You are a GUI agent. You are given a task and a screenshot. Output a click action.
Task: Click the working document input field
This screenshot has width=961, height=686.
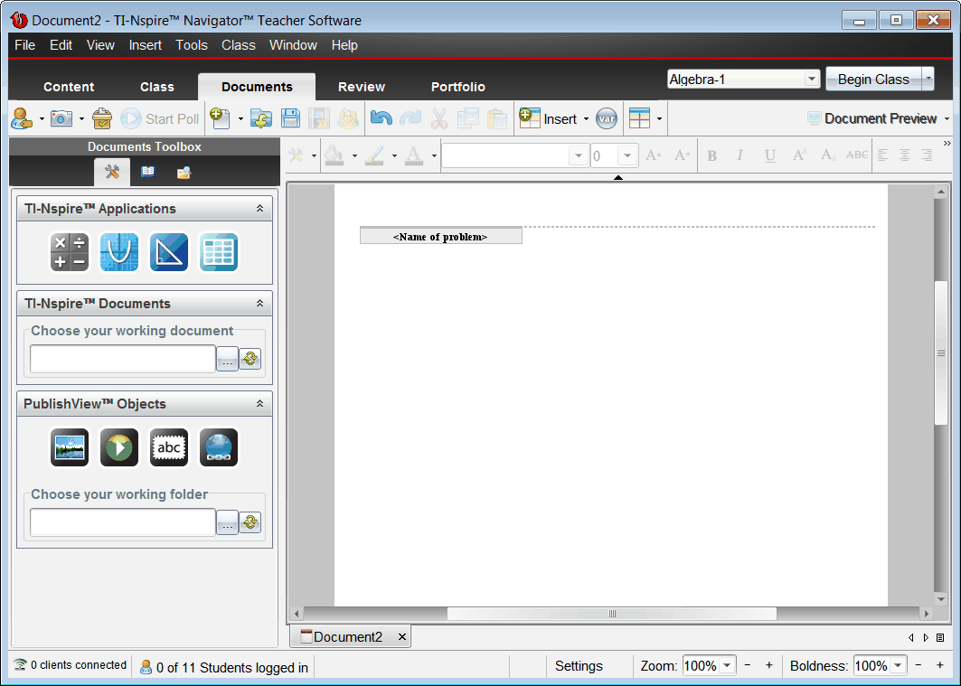pos(123,359)
